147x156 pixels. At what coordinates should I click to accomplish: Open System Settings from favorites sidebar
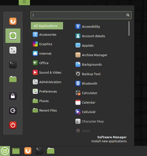point(13,50)
